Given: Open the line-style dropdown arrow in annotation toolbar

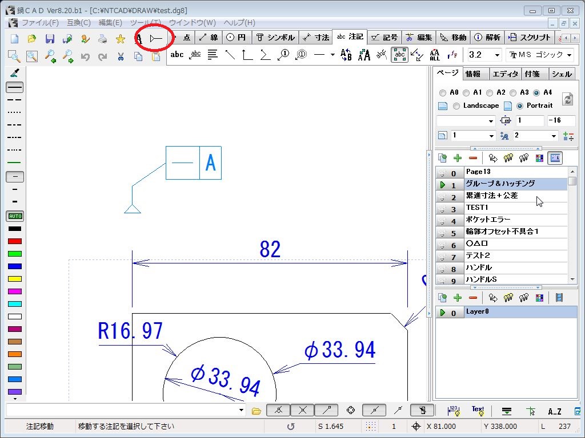Looking at the screenshot, I should 332,55.
